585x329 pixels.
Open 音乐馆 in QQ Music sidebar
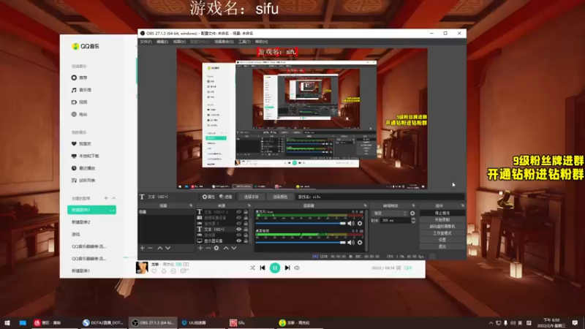tap(81, 90)
